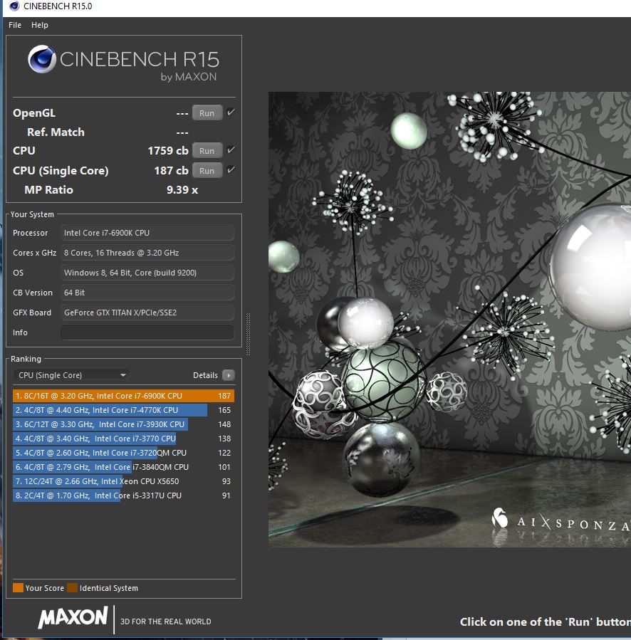631x640 pixels.
Task: Click the Cinebench app icon in title bar
Action: (14, 6)
